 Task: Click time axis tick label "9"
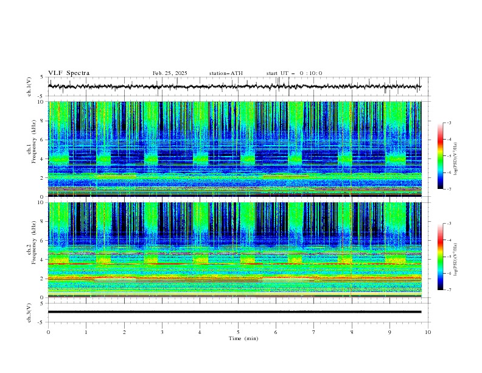tap(389, 332)
